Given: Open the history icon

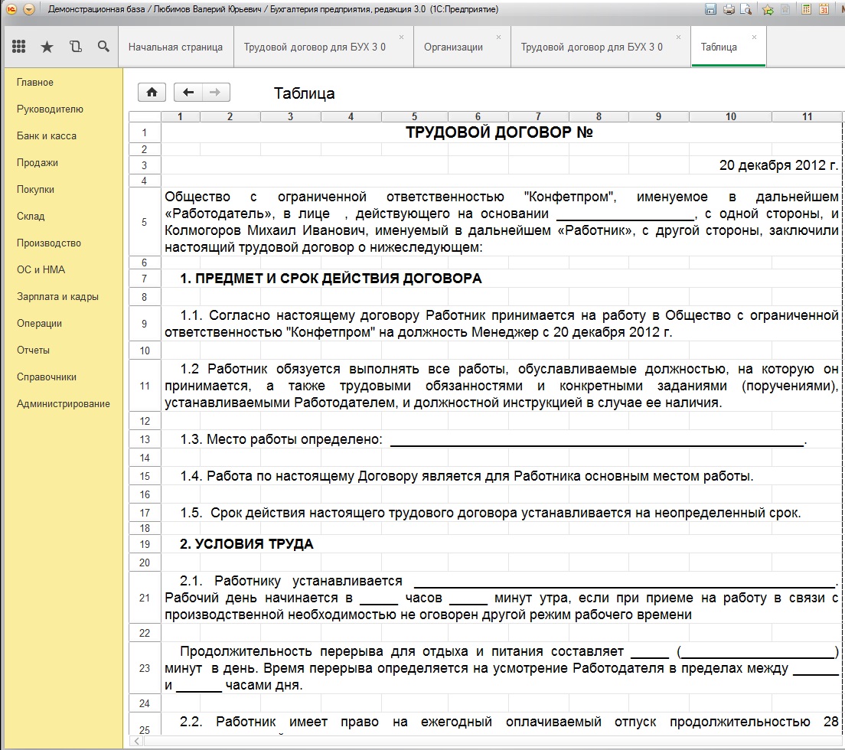Looking at the screenshot, I should tap(76, 47).
